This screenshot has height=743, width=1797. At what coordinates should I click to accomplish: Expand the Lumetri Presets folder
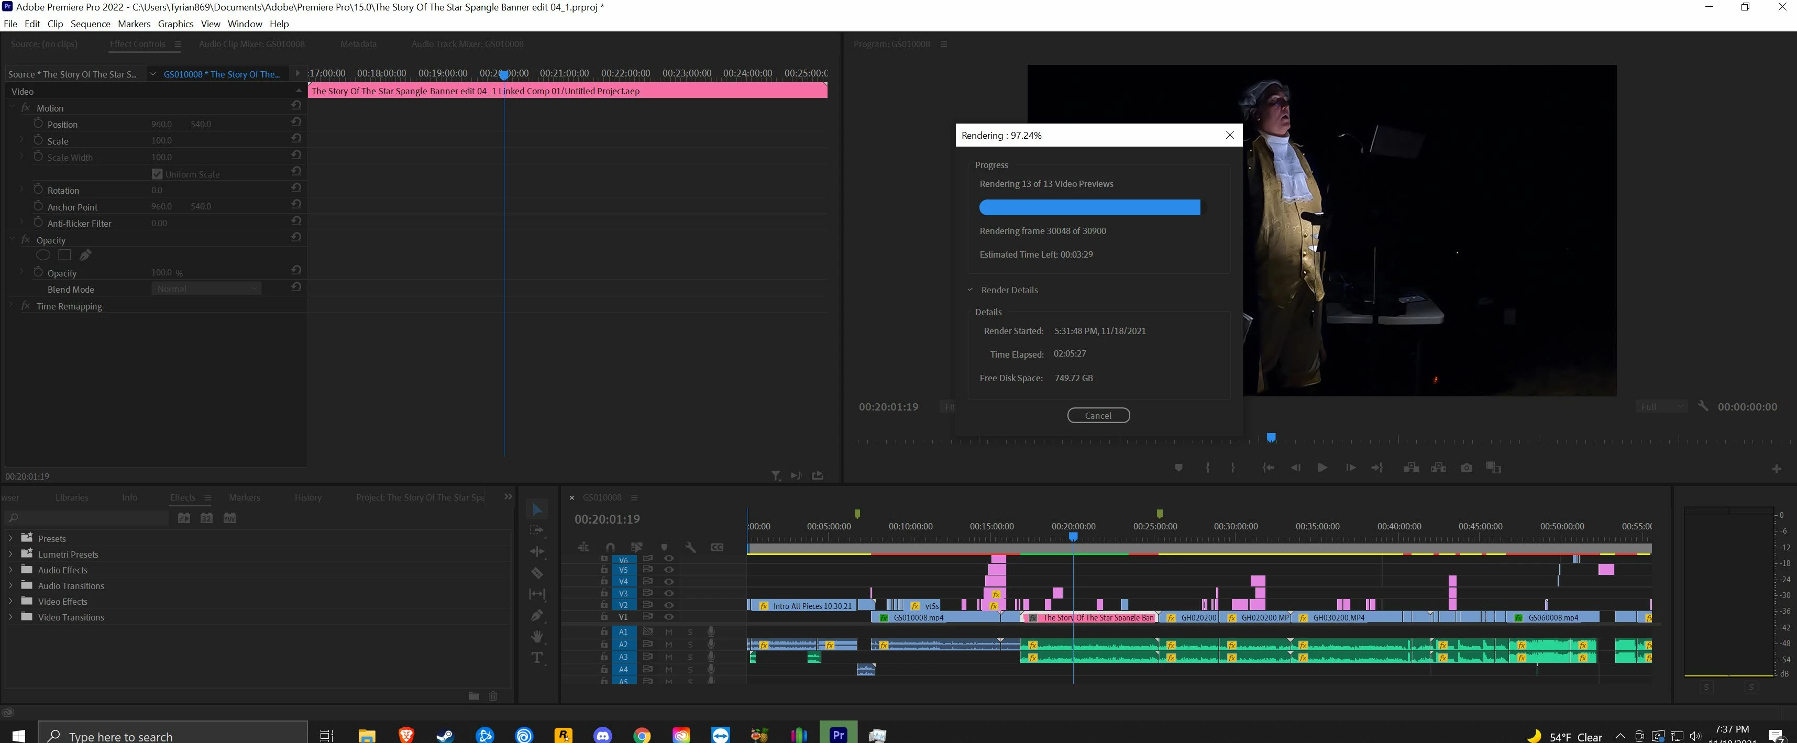pos(10,555)
